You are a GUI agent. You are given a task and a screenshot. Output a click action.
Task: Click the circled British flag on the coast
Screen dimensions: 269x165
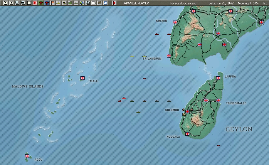[261, 22]
